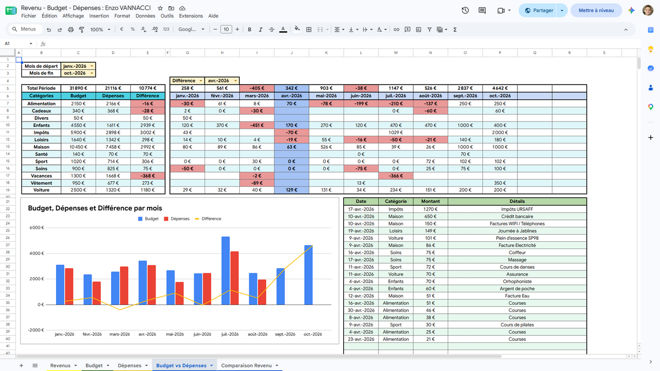Insert a comment from the toolbar
Image resolution: width=660 pixels, height=371 pixels.
407,30
